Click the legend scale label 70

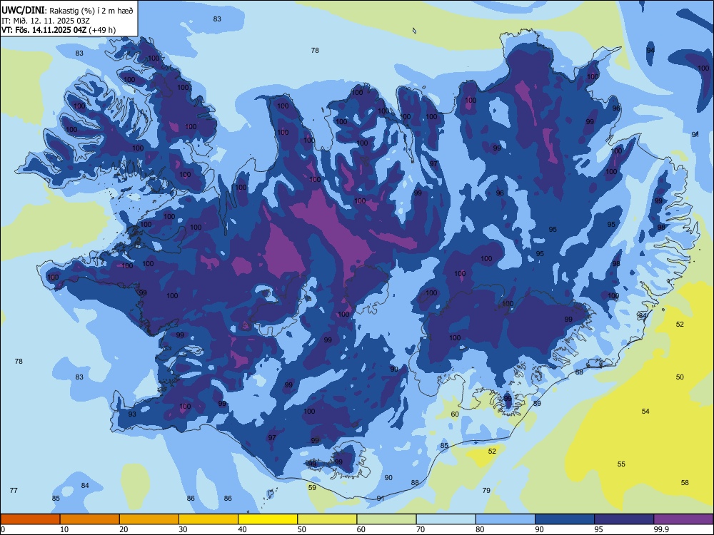pyautogui.click(x=421, y=529)
